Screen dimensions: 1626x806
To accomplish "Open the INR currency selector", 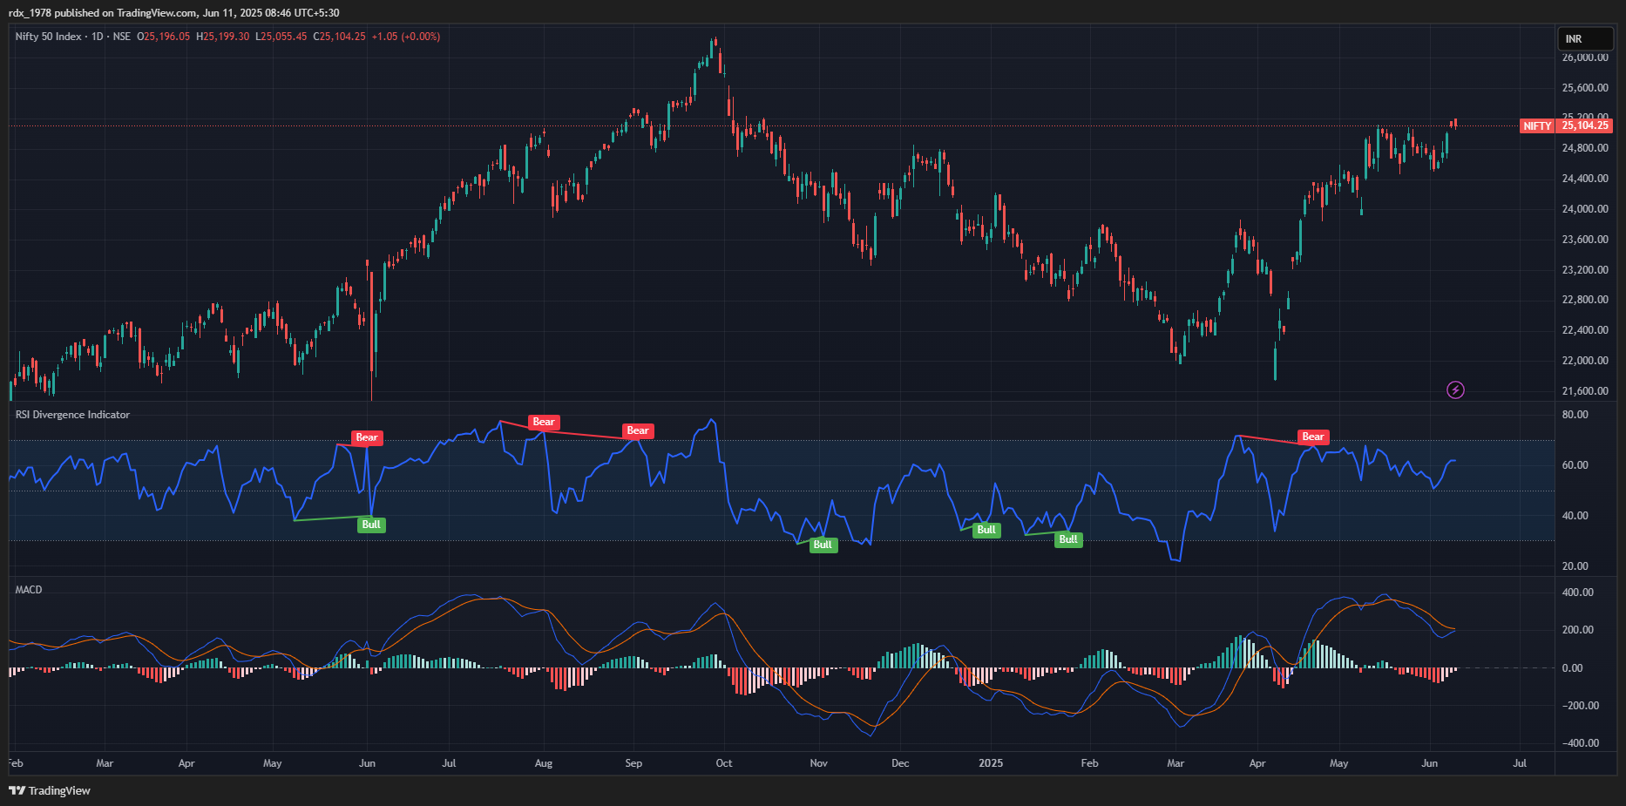I will tap(1585, 38).
